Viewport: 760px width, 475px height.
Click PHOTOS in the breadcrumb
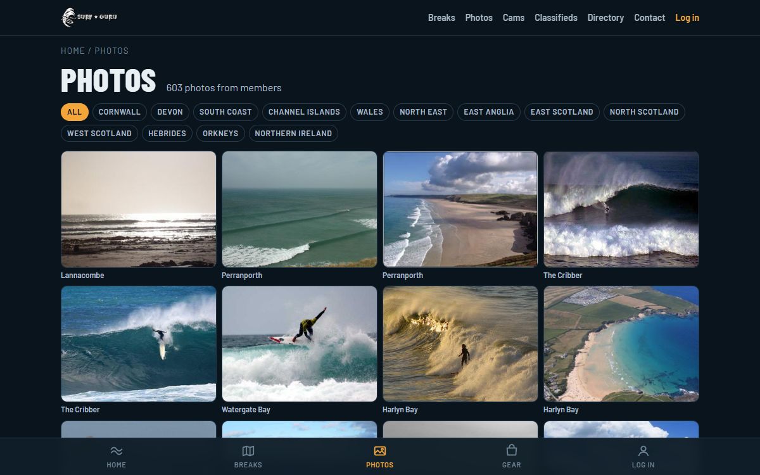tap(111, 51)
